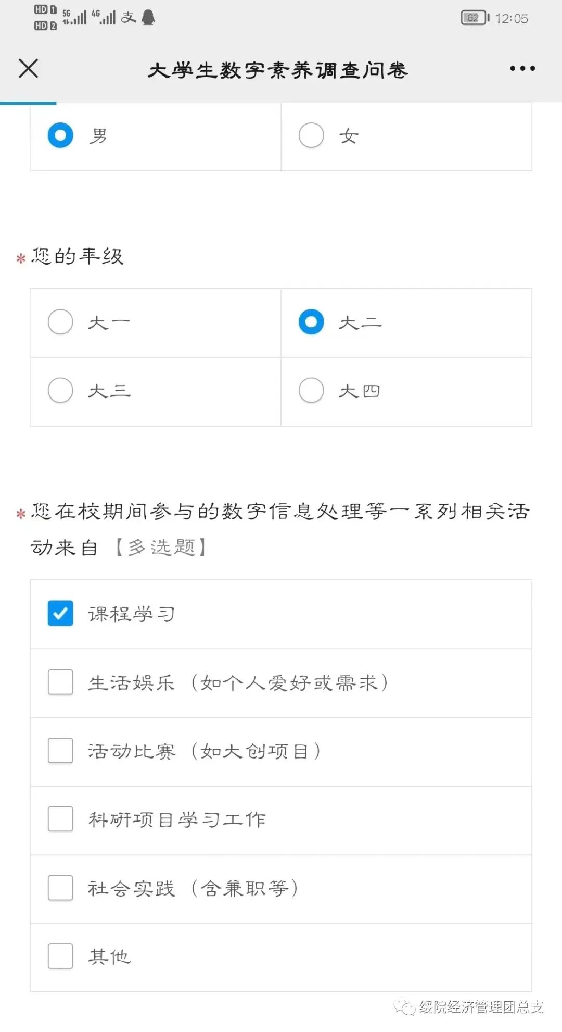The width and height of the screenshot is (562, 1032).
Task: Open the three-dot more options menu
Action: coord(522,69)
